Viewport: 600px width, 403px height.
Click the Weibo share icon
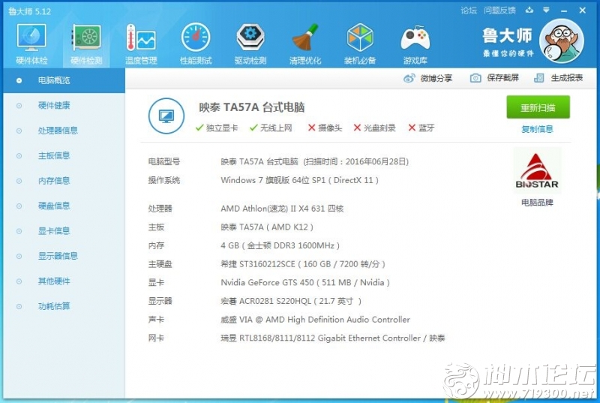pos(409,78)
